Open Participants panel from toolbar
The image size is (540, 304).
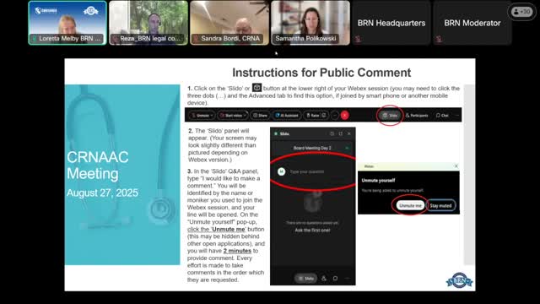point(417,116)
